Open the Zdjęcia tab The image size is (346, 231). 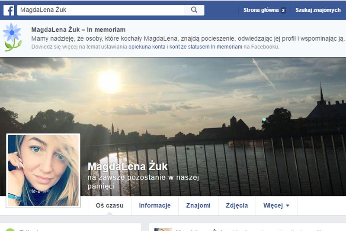tap(237, 205)
